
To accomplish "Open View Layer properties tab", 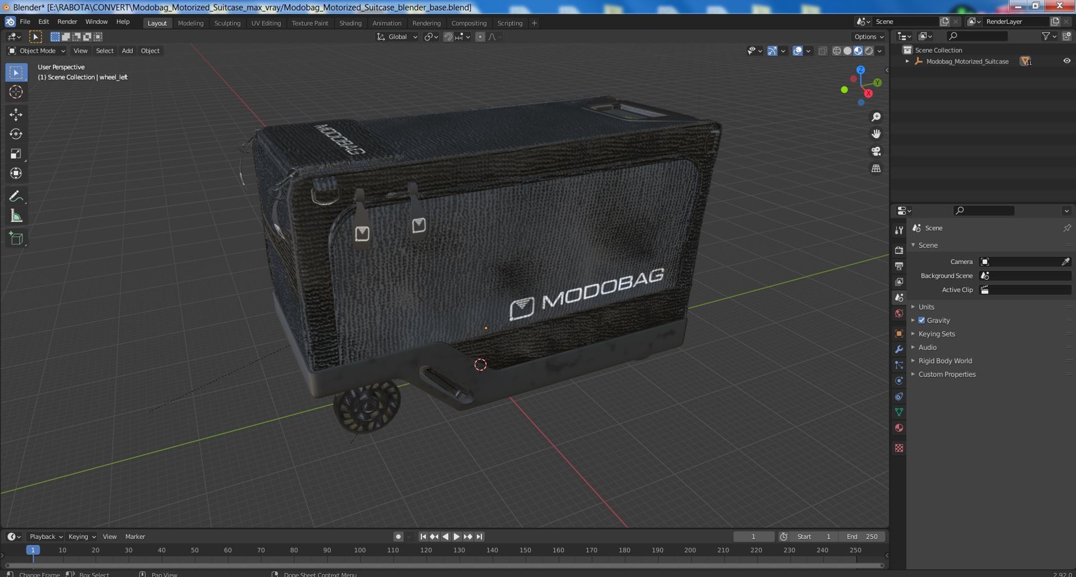I will click(x=899, y=281).
